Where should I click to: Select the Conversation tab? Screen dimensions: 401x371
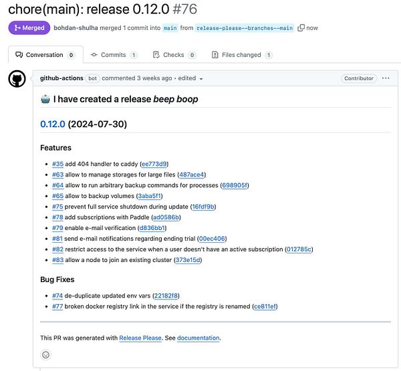click(44, 55)
